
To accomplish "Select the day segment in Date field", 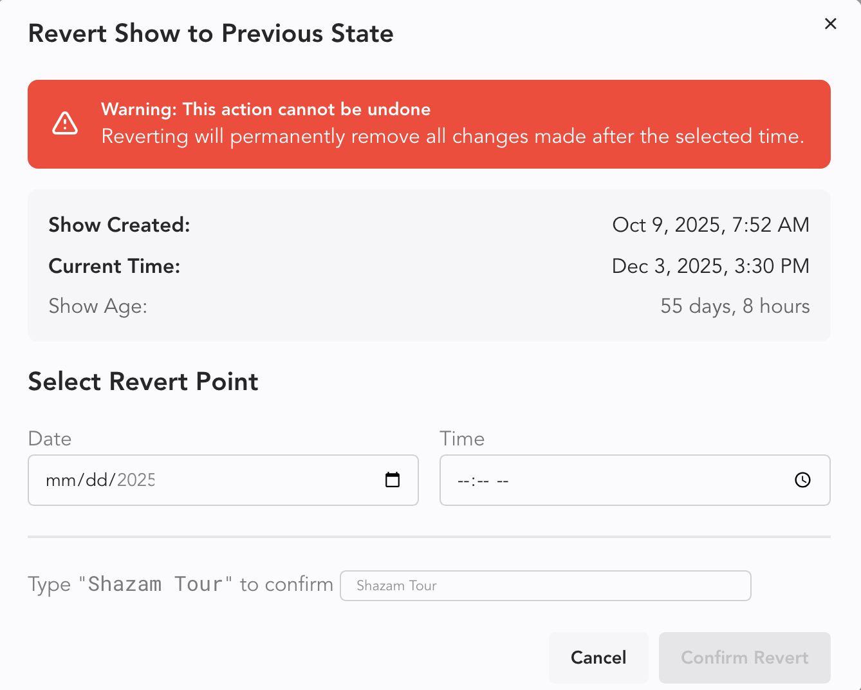I will coord(97,480).
